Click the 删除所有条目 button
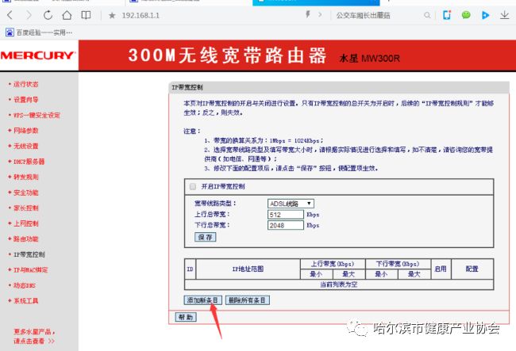The height and width of the screenshot is (351, 516). 248,300
